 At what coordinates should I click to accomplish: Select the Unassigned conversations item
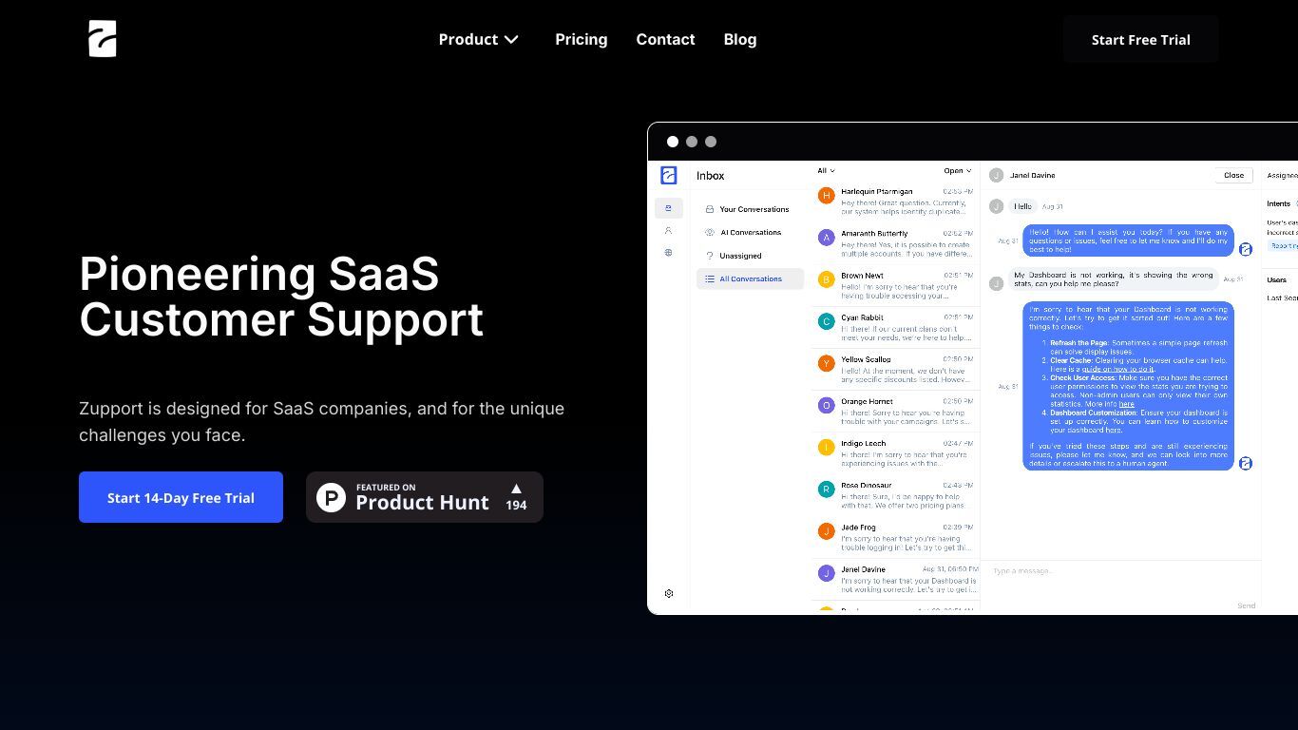750,256
